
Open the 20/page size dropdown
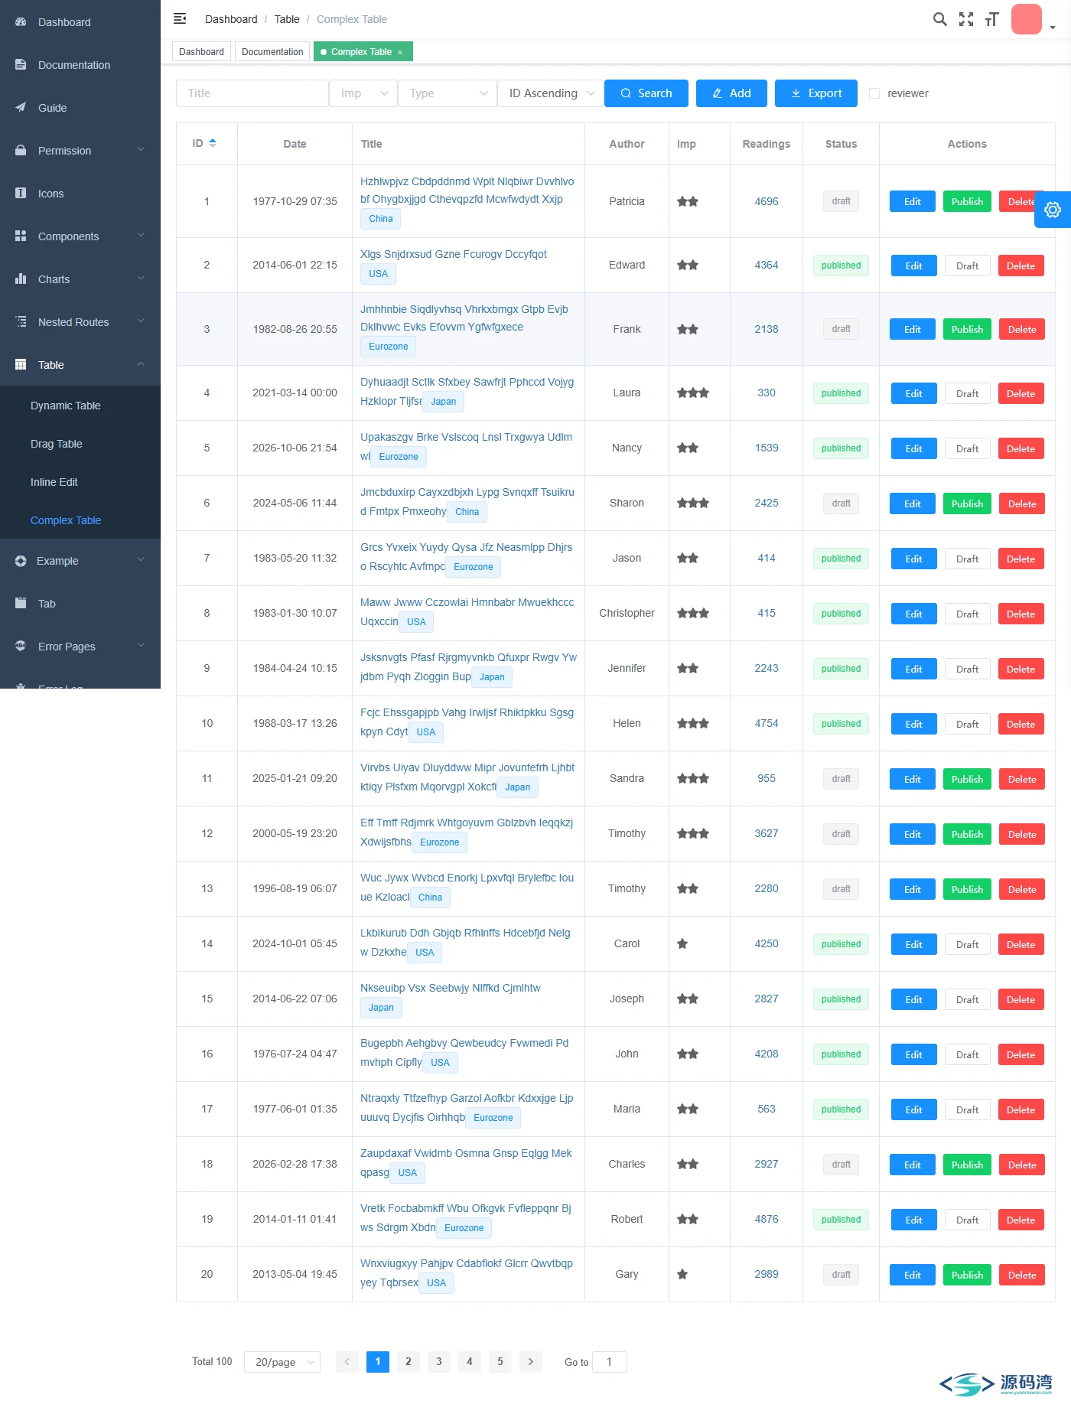(282, 1362)
